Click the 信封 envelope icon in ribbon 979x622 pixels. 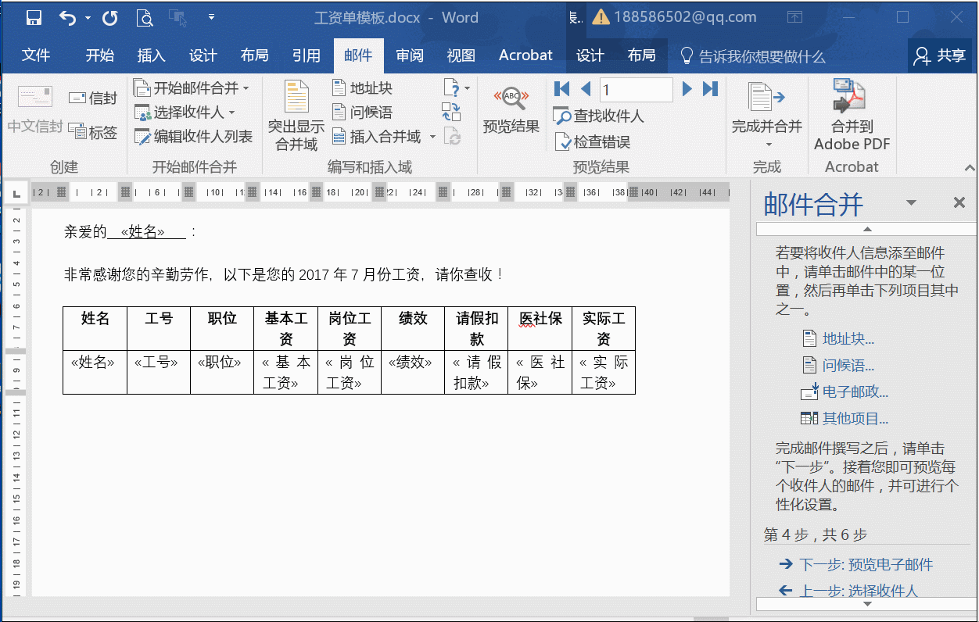[x=92, y=98]
